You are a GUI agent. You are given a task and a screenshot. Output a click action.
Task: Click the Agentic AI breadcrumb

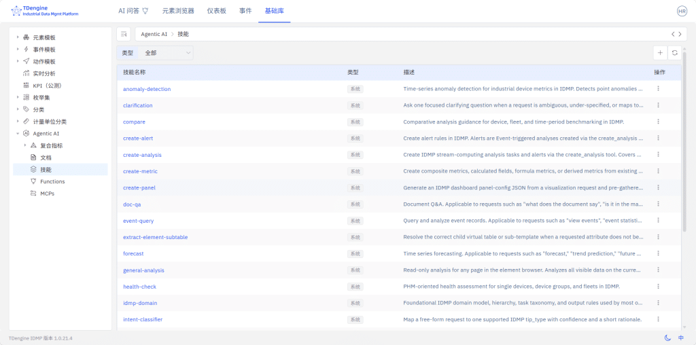click(x=154, y=34)
